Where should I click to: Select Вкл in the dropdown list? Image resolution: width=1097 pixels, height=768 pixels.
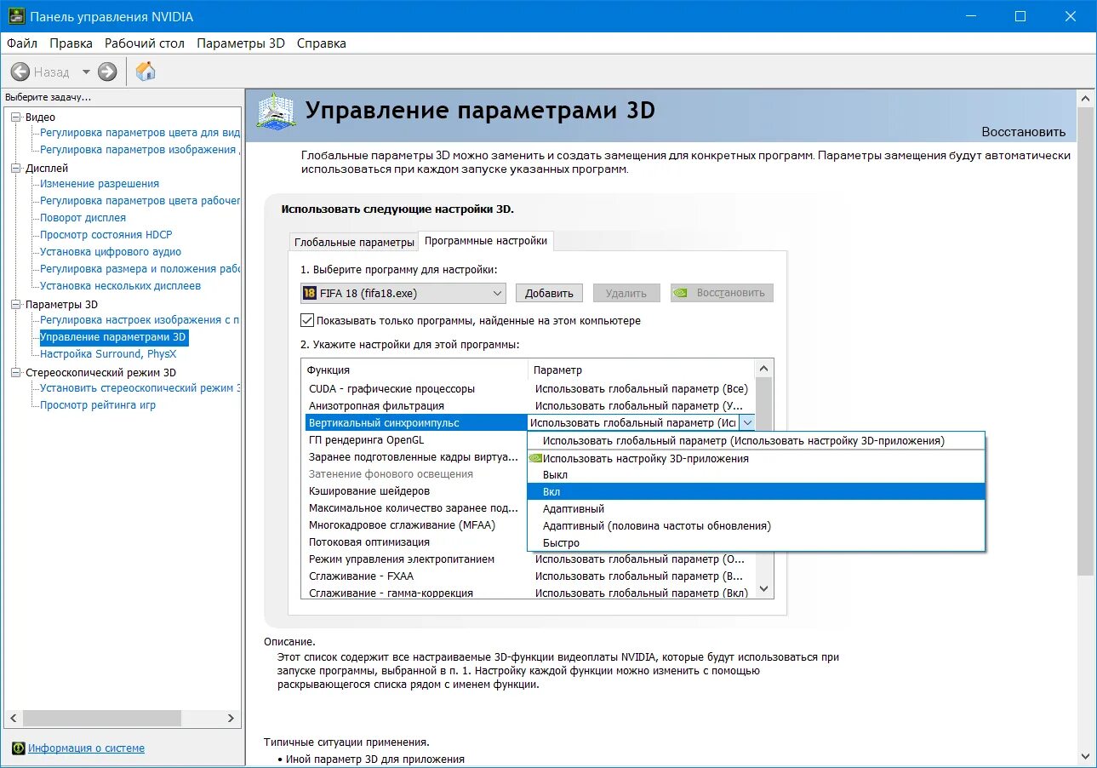(x=756, y=492)
